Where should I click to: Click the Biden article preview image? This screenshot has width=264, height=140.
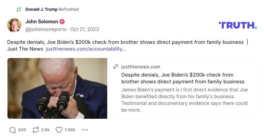(57, 88)
